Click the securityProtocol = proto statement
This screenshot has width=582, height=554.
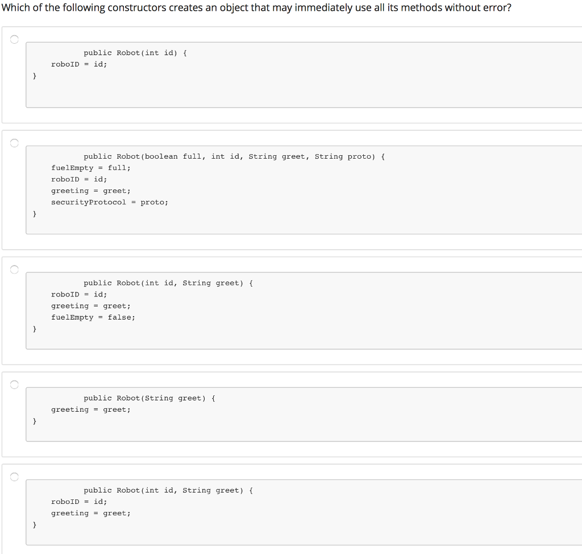[x=110, y=202]
